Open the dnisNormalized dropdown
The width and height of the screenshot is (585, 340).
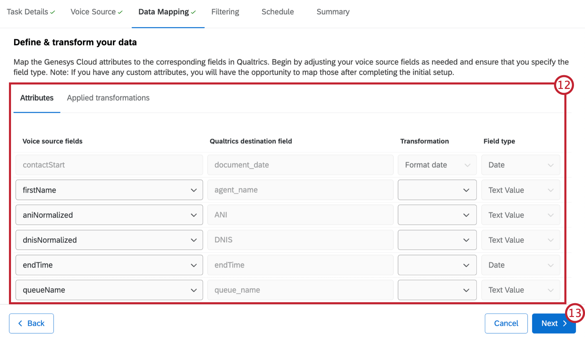click(194, 240)
